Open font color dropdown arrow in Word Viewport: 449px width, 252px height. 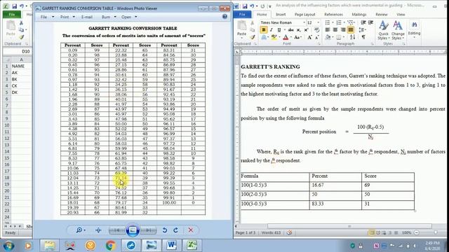pyautogui.click(x=290, y=37)
